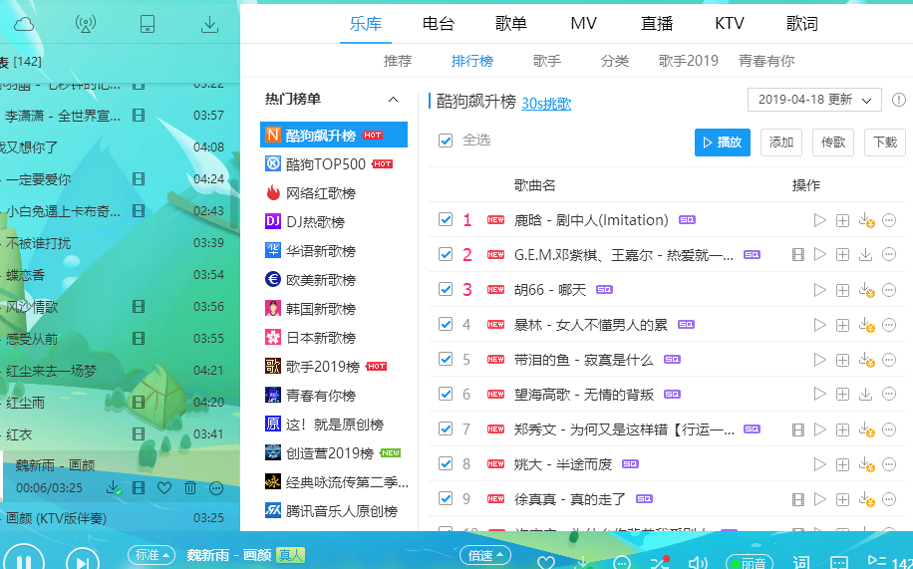Image resolution: width=913 pixels, height=569 pixels.
Task: Open more options for 魏新雨 - 画颜 row
Action: click(216, 488)
